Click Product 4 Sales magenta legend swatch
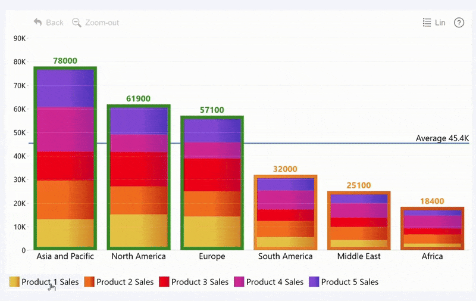The image size is (476, 301). coord(239,282)
